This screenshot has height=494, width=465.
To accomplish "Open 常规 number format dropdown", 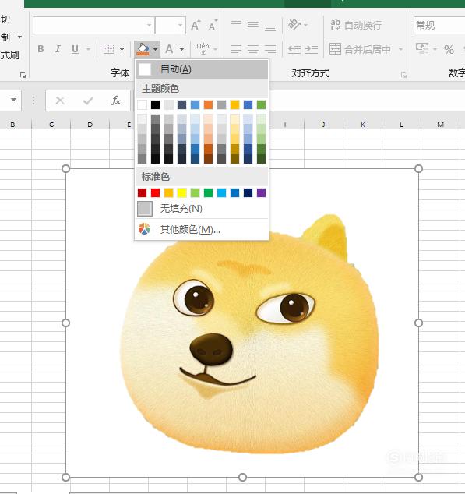I will pos(439,25).
